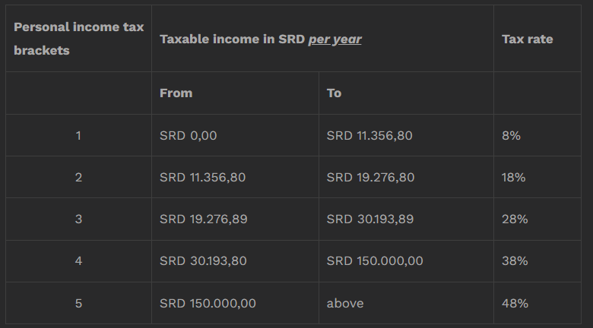This screenshot has width=593, height=328.
Task: Click the 18% tax rate cell
Action: (x=538, y=177)
